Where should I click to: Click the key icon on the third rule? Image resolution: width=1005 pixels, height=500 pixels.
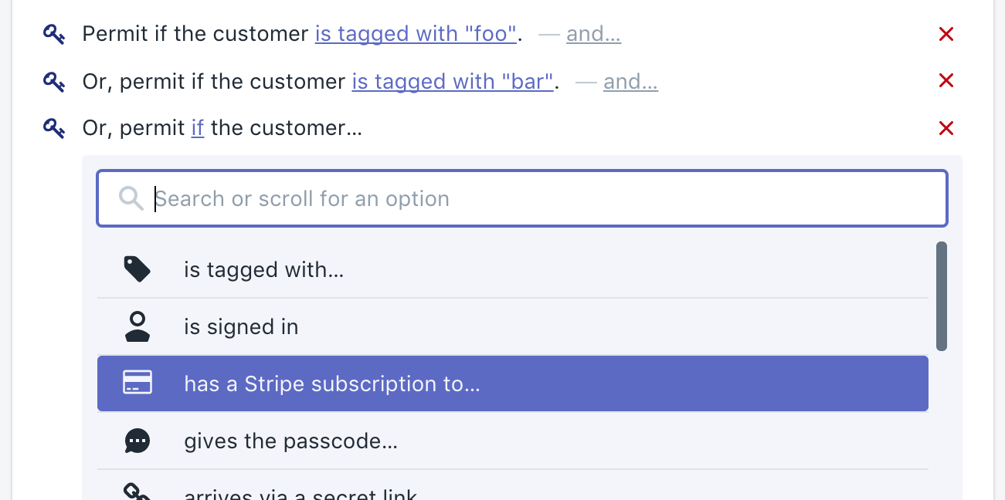point(53,128)
